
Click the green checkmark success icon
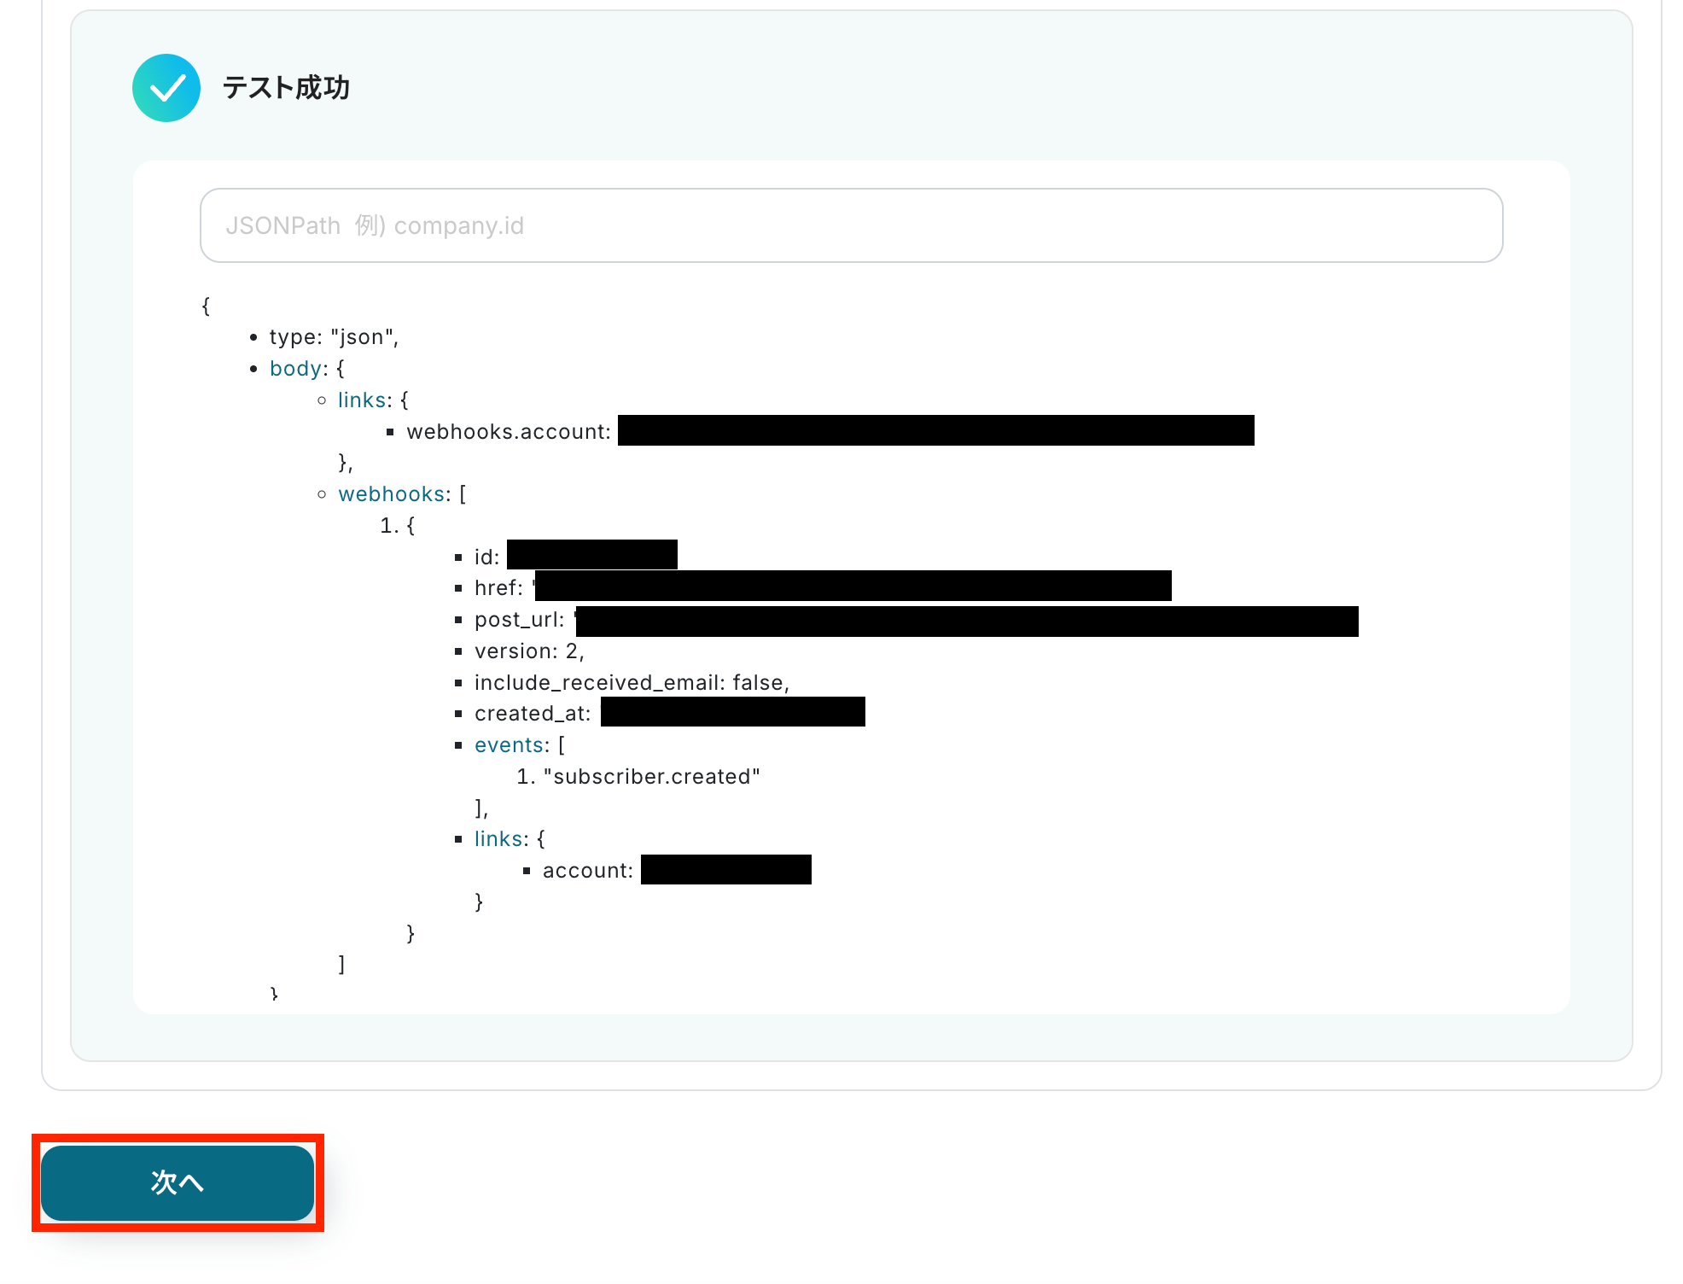pos(166,88)
